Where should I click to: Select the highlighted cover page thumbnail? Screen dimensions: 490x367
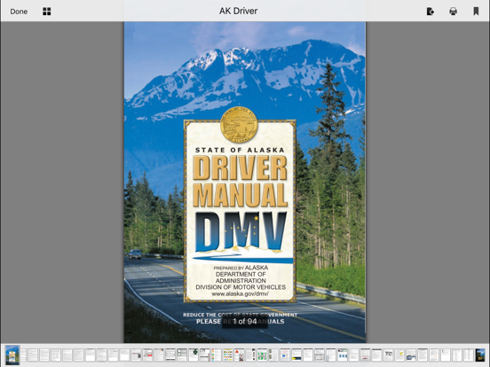click(x=12, y=355)
